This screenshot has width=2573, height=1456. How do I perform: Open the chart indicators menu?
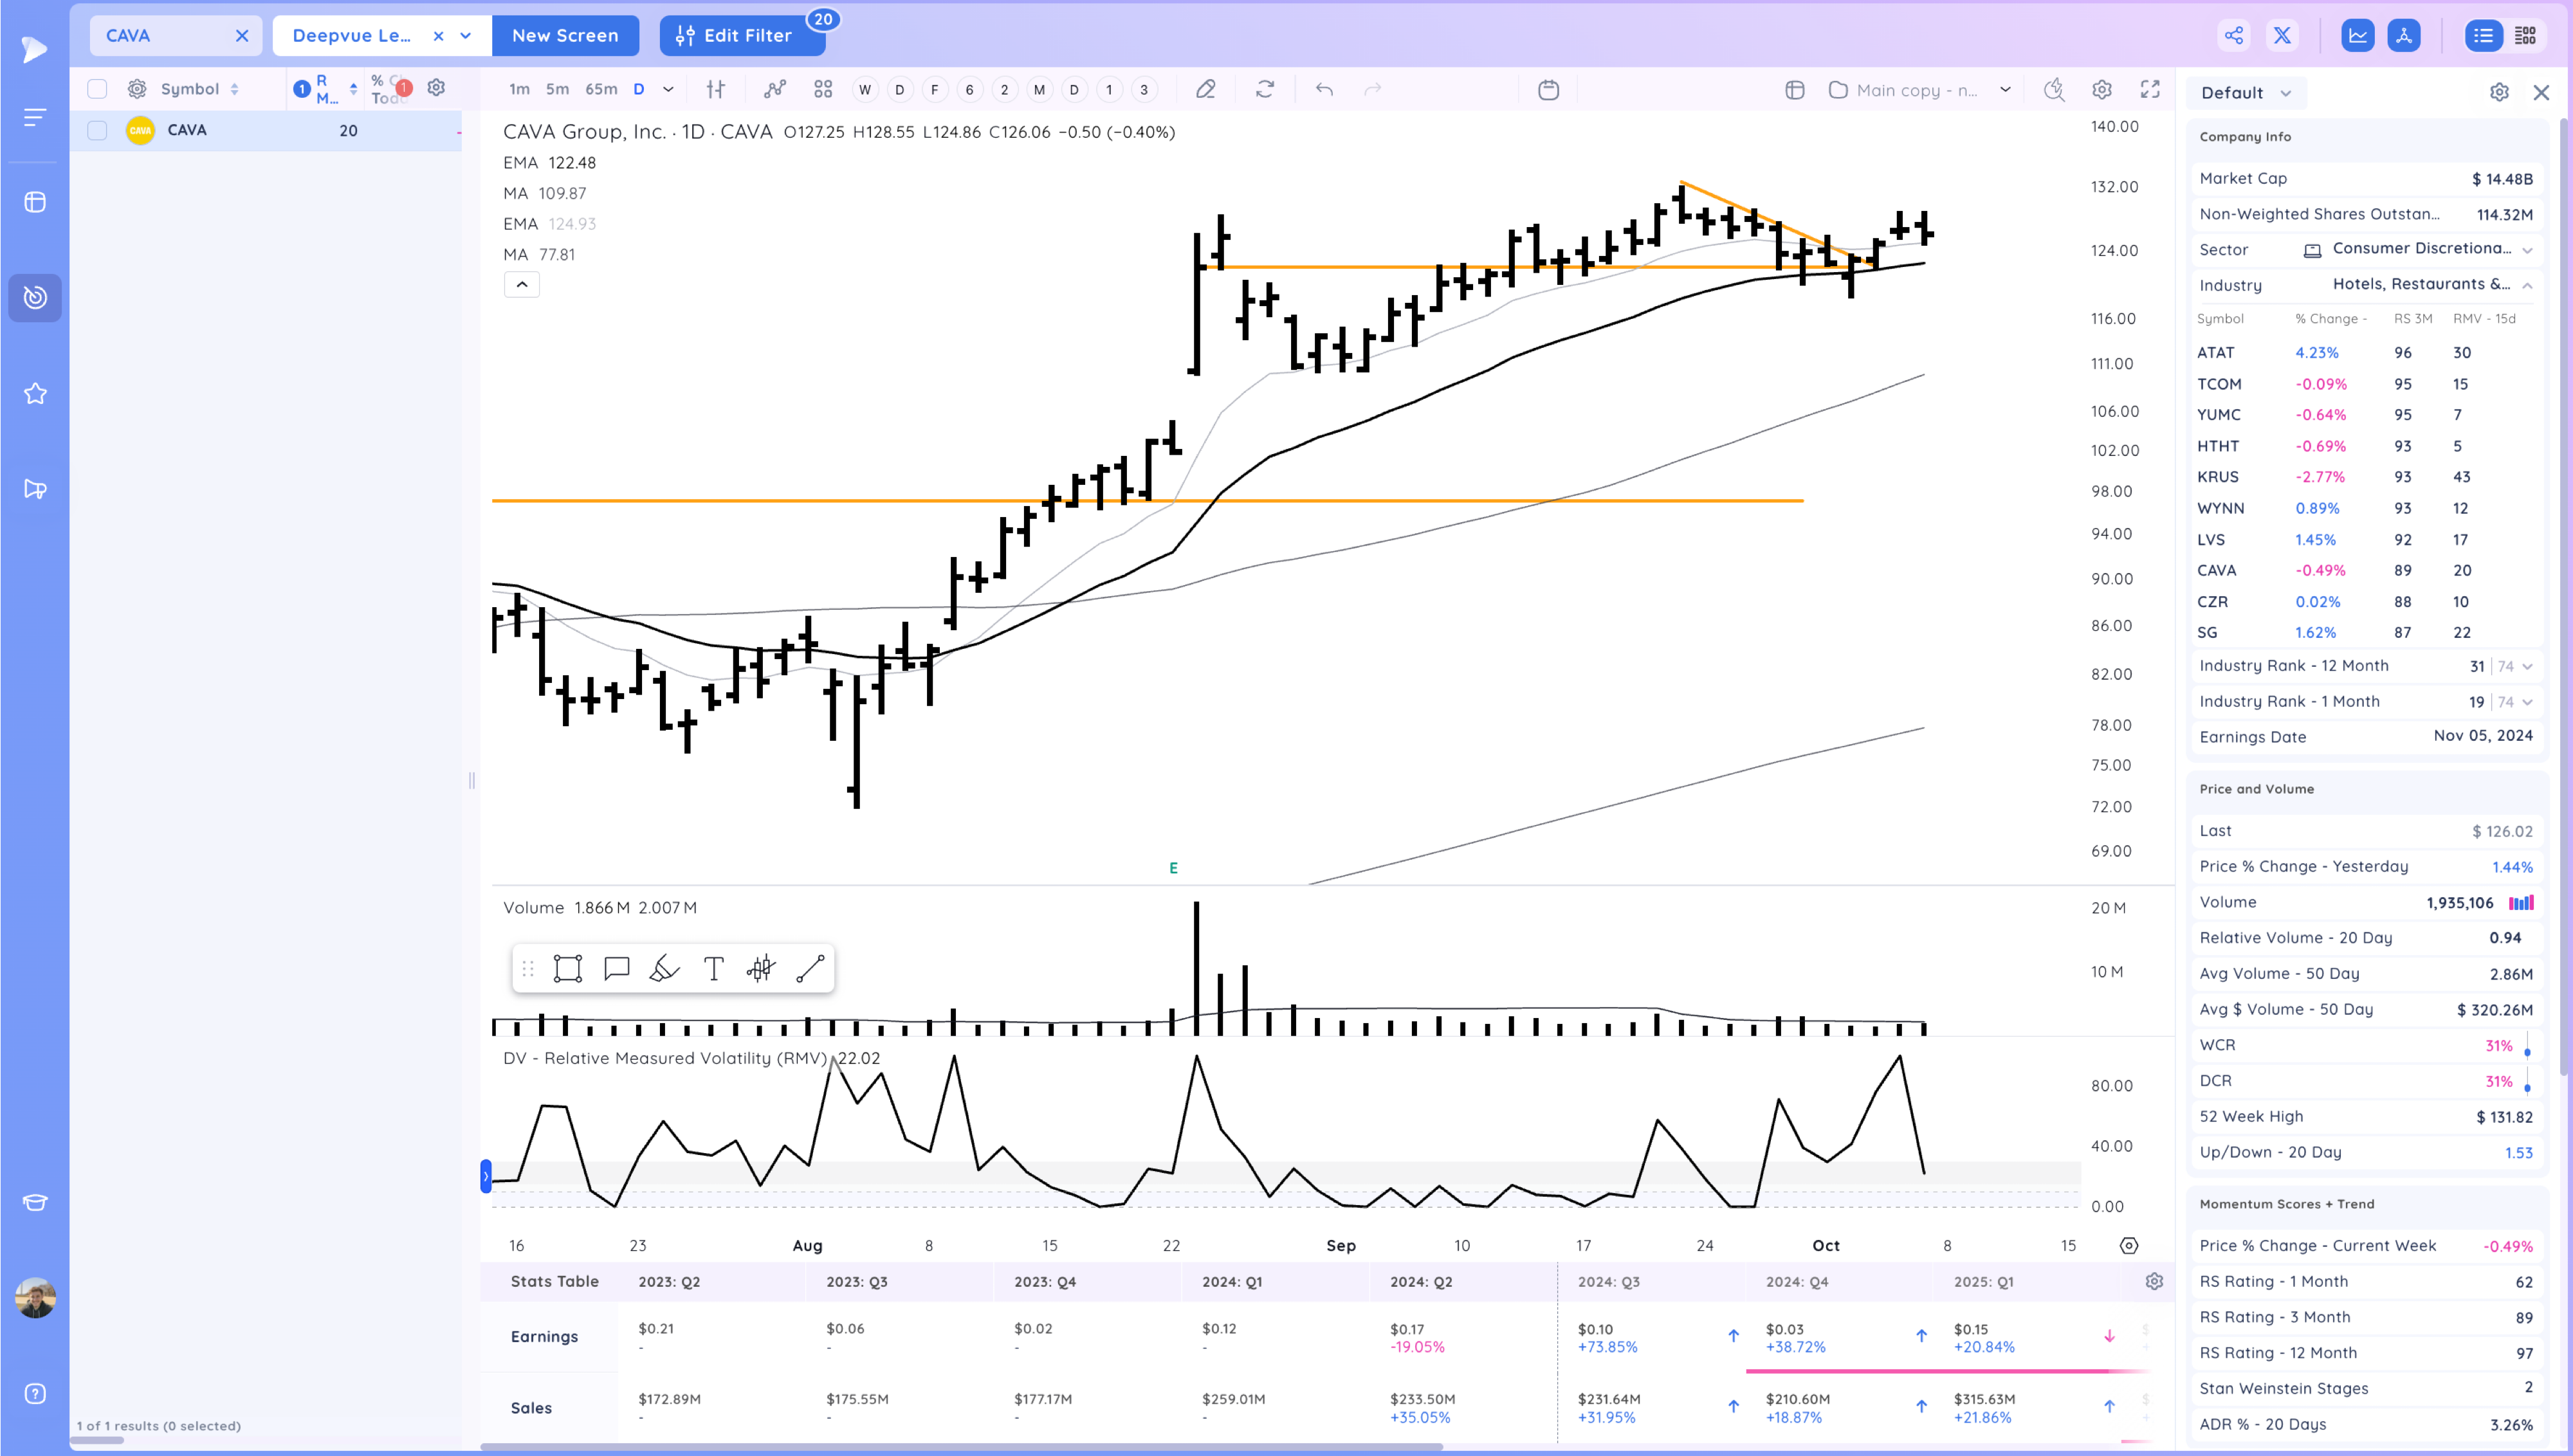774,90
